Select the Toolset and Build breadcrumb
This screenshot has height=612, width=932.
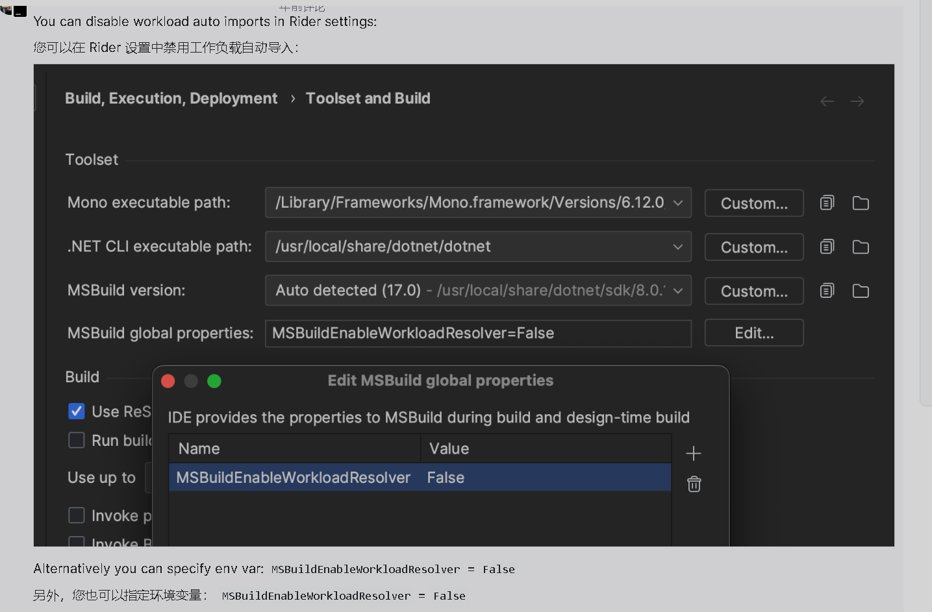[x=368, y=98]
